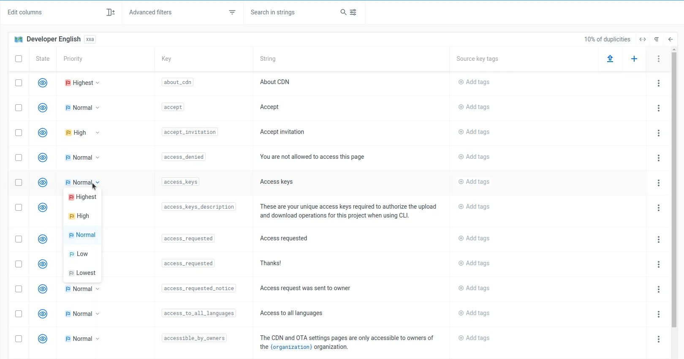The image size is (684, 359).
Task: Open three-dot menu for about_cdn row
Action: [x=658, y=83]
